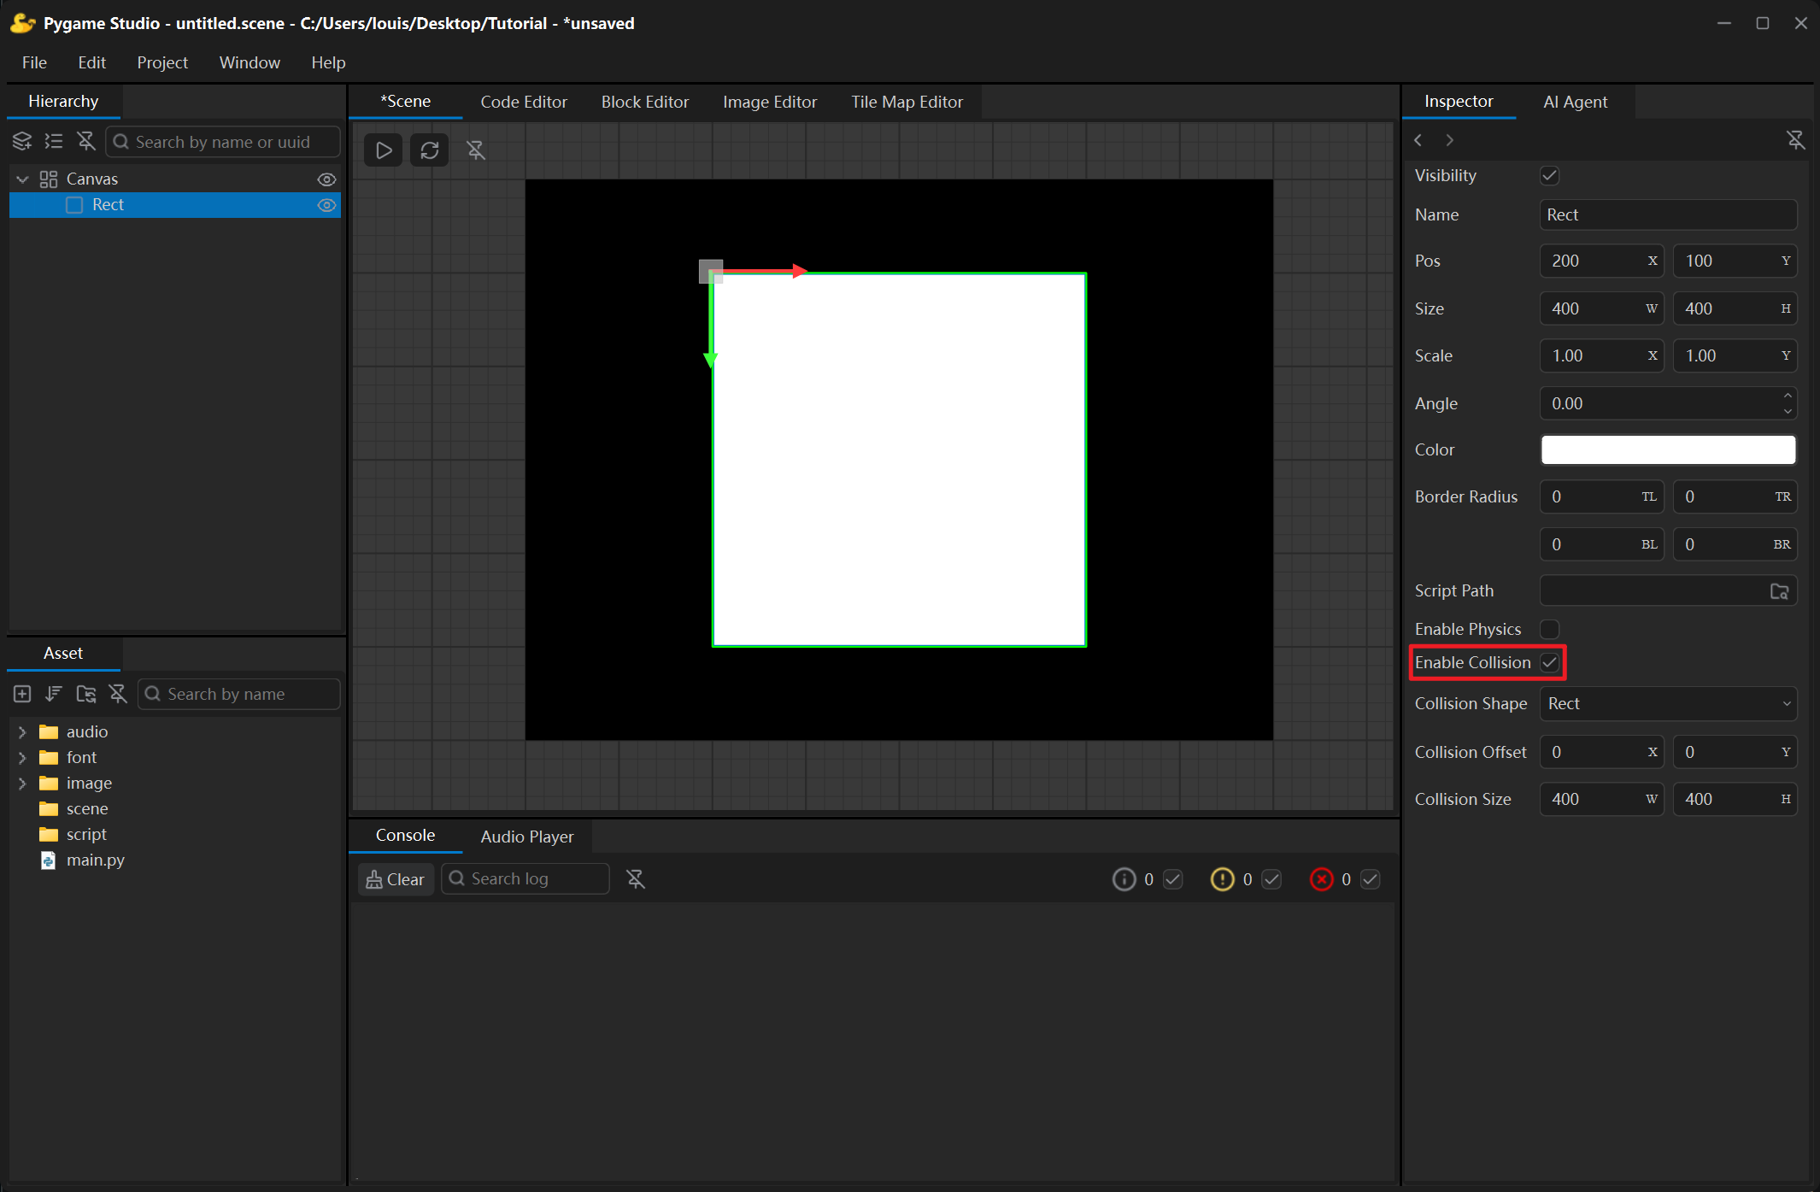
Task: Click the open folder location icon in Asset
Action: pos(86,694)
